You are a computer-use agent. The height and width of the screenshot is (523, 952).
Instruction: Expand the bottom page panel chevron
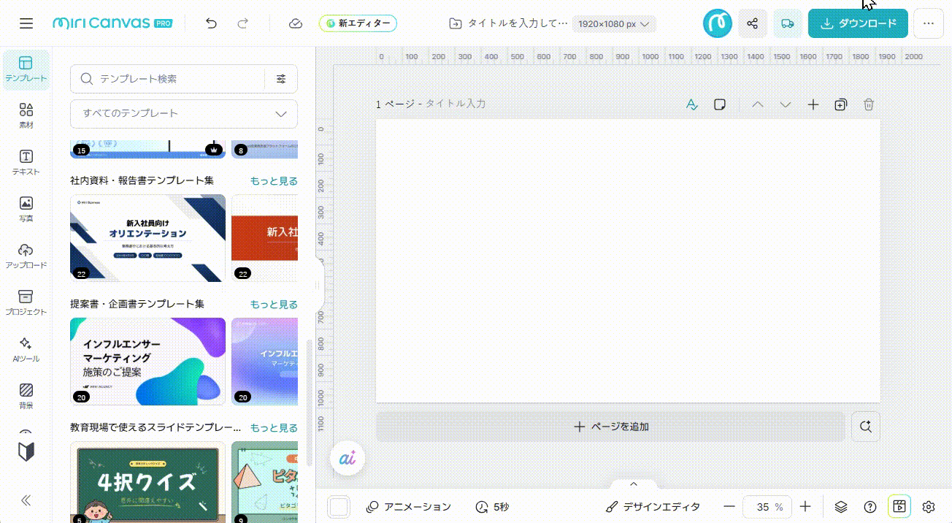pyautogui.click(x=634, y=484)
